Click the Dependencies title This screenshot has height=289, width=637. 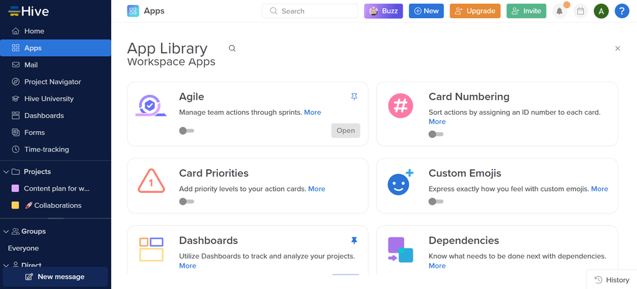(463, 240)
